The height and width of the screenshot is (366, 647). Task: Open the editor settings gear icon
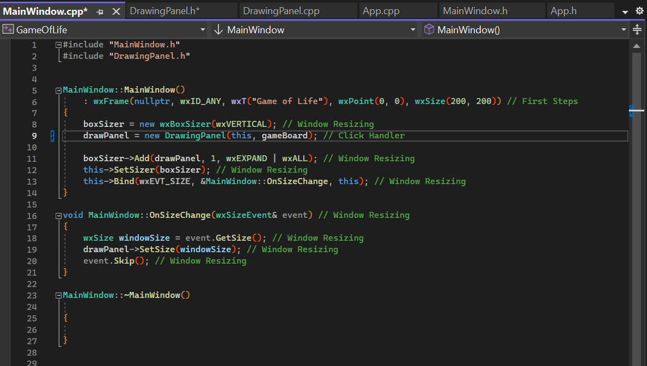click(x=639, y=10)
